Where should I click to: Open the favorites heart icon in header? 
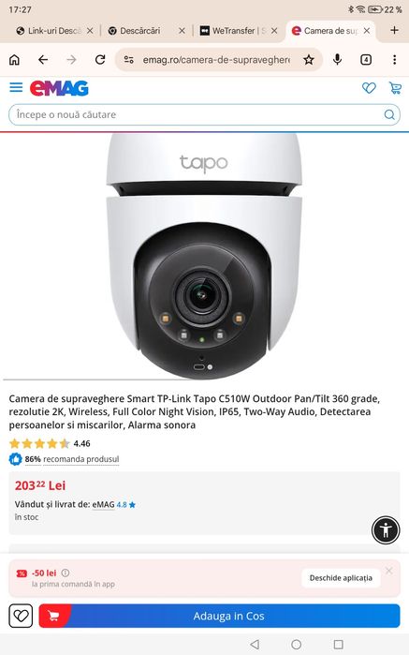369,88
